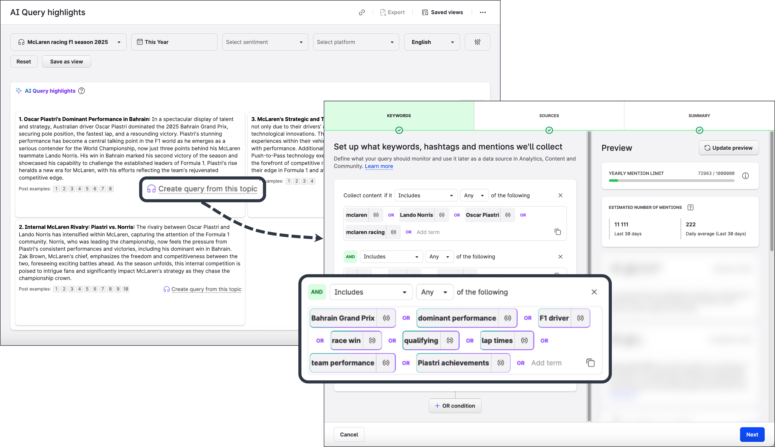Switch to the Sources tab
Screen dimensions: 775x447
[549, 116]
